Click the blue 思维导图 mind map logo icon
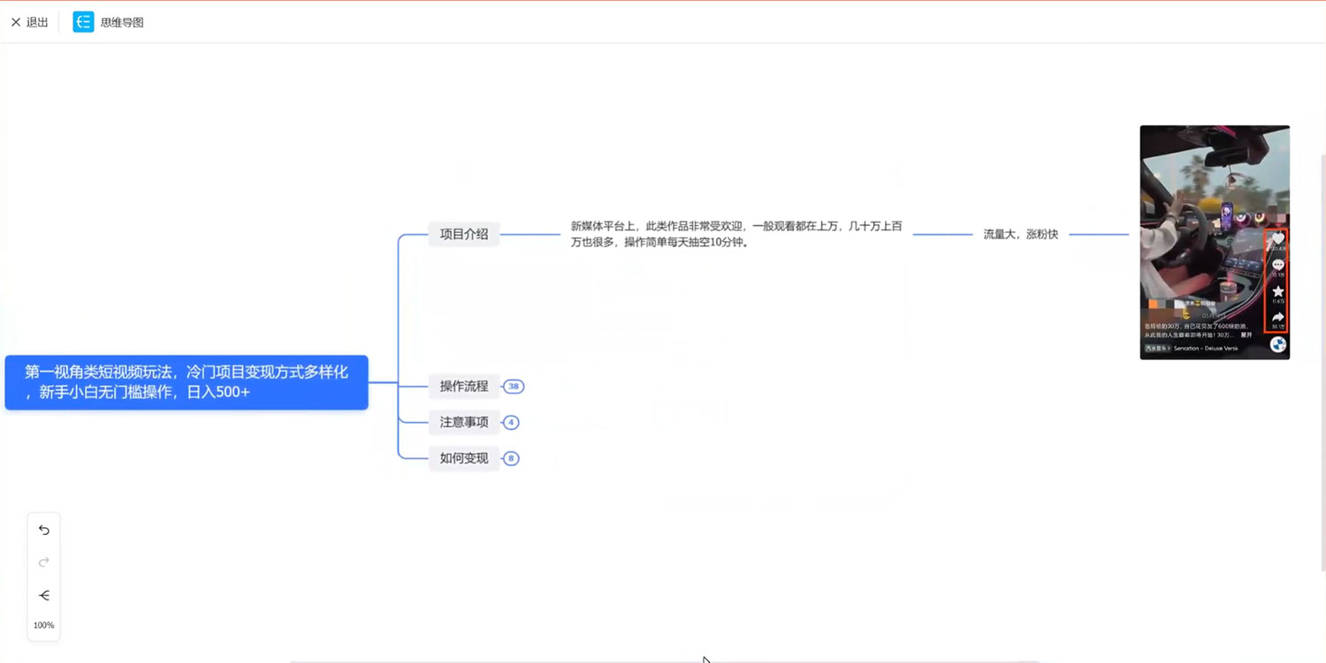The image size is (1326, 663). [x=83, y=21]
